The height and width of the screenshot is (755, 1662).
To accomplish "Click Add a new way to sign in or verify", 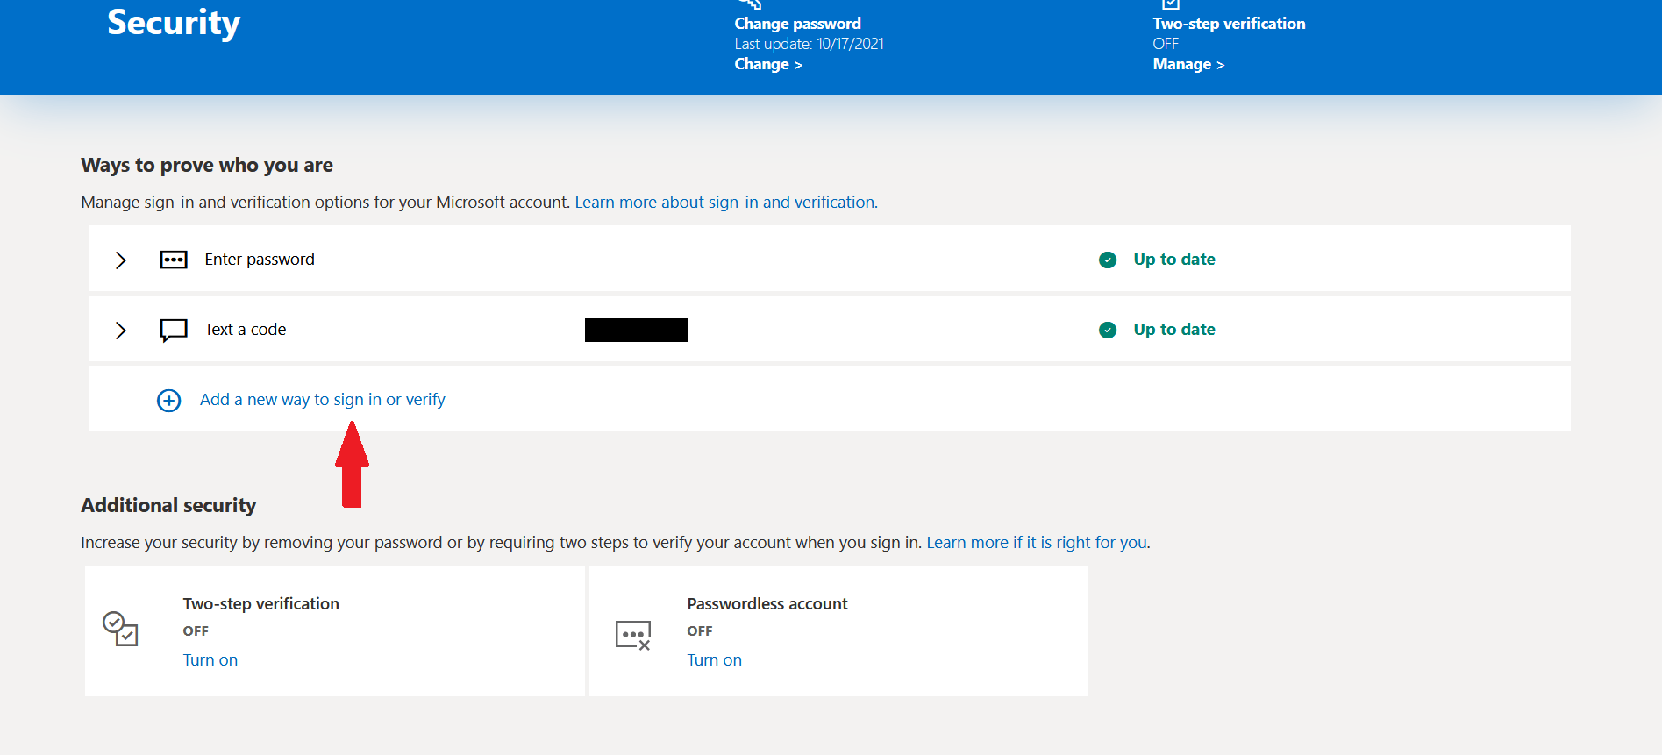I will tap(323, 400).
